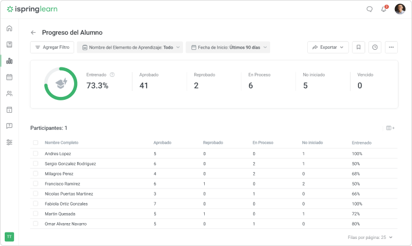Viewport: 412px width, 246px height.
Task: Sort by the No iniciado column header
Action: [x=313, y=143]
